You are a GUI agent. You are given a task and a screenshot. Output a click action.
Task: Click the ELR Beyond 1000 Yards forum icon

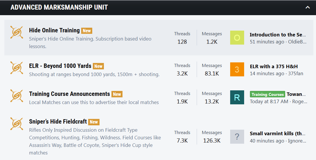(17, 68)
